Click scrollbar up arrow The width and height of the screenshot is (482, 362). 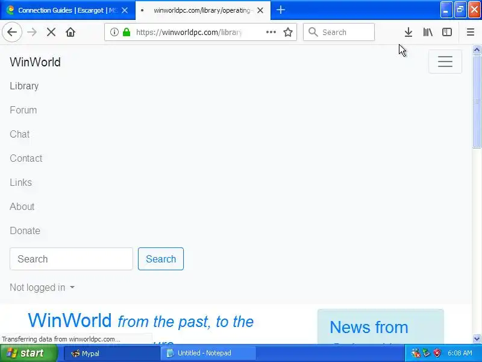tap(477, 49)
